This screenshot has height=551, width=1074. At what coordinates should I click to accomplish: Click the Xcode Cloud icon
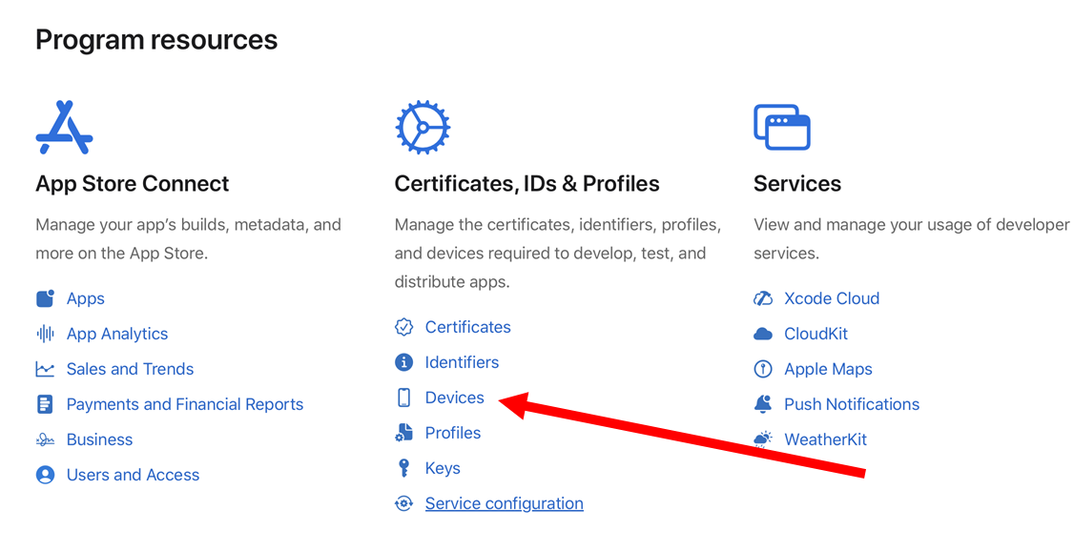coord(763,298)
